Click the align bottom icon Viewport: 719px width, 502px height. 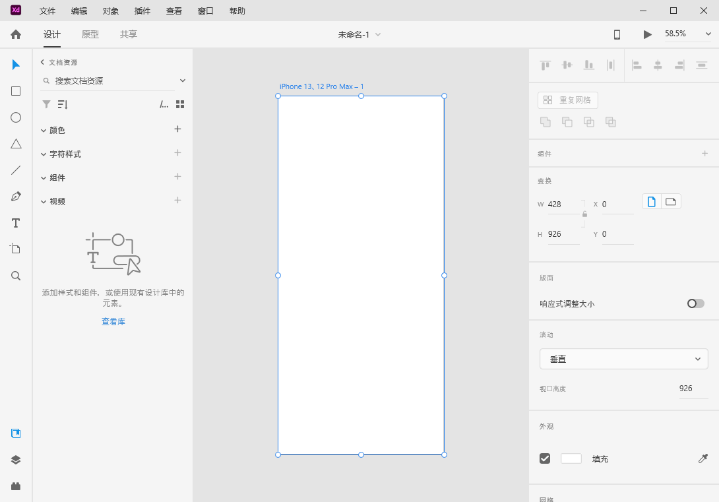click(x=589, y=65)
